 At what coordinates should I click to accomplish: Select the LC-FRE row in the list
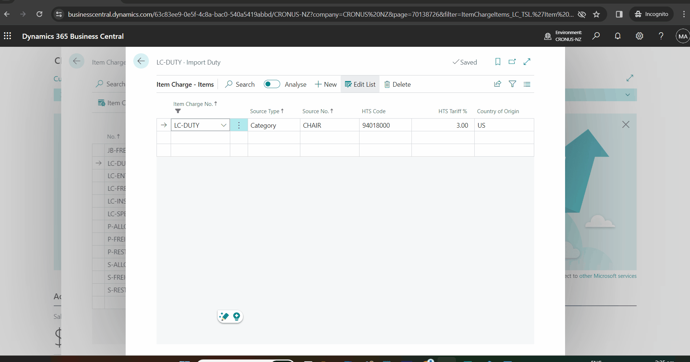point(115,188)
